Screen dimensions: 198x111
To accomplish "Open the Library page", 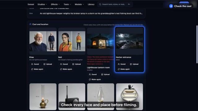I will pos(91,4).
